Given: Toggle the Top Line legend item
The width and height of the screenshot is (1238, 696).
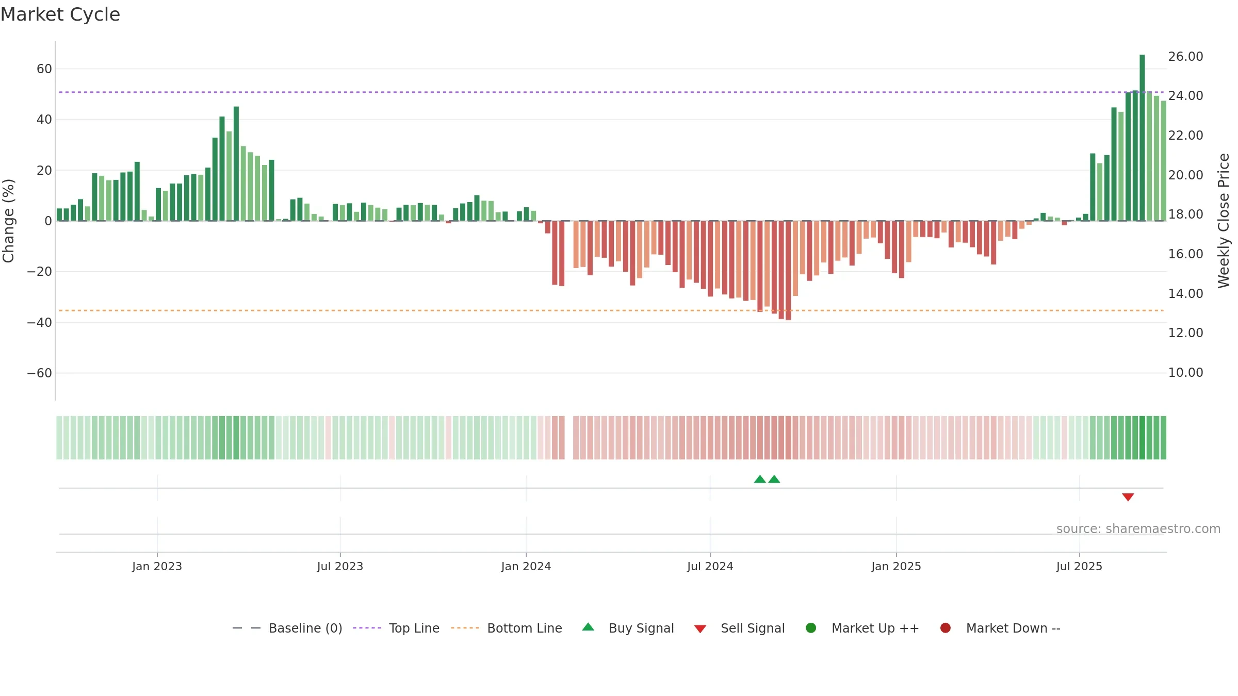Looking at the screenshot, I should click(x=396, y=628).
